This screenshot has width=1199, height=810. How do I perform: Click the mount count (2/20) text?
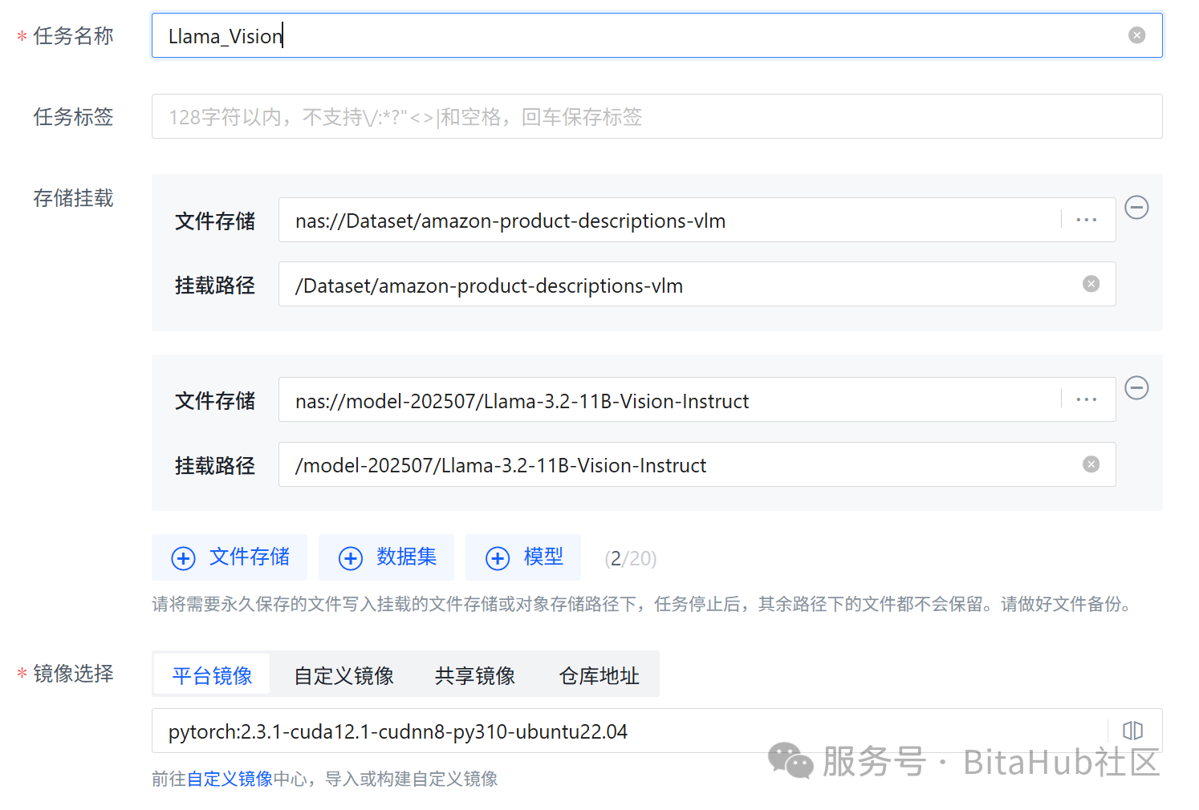coord(631,558)
